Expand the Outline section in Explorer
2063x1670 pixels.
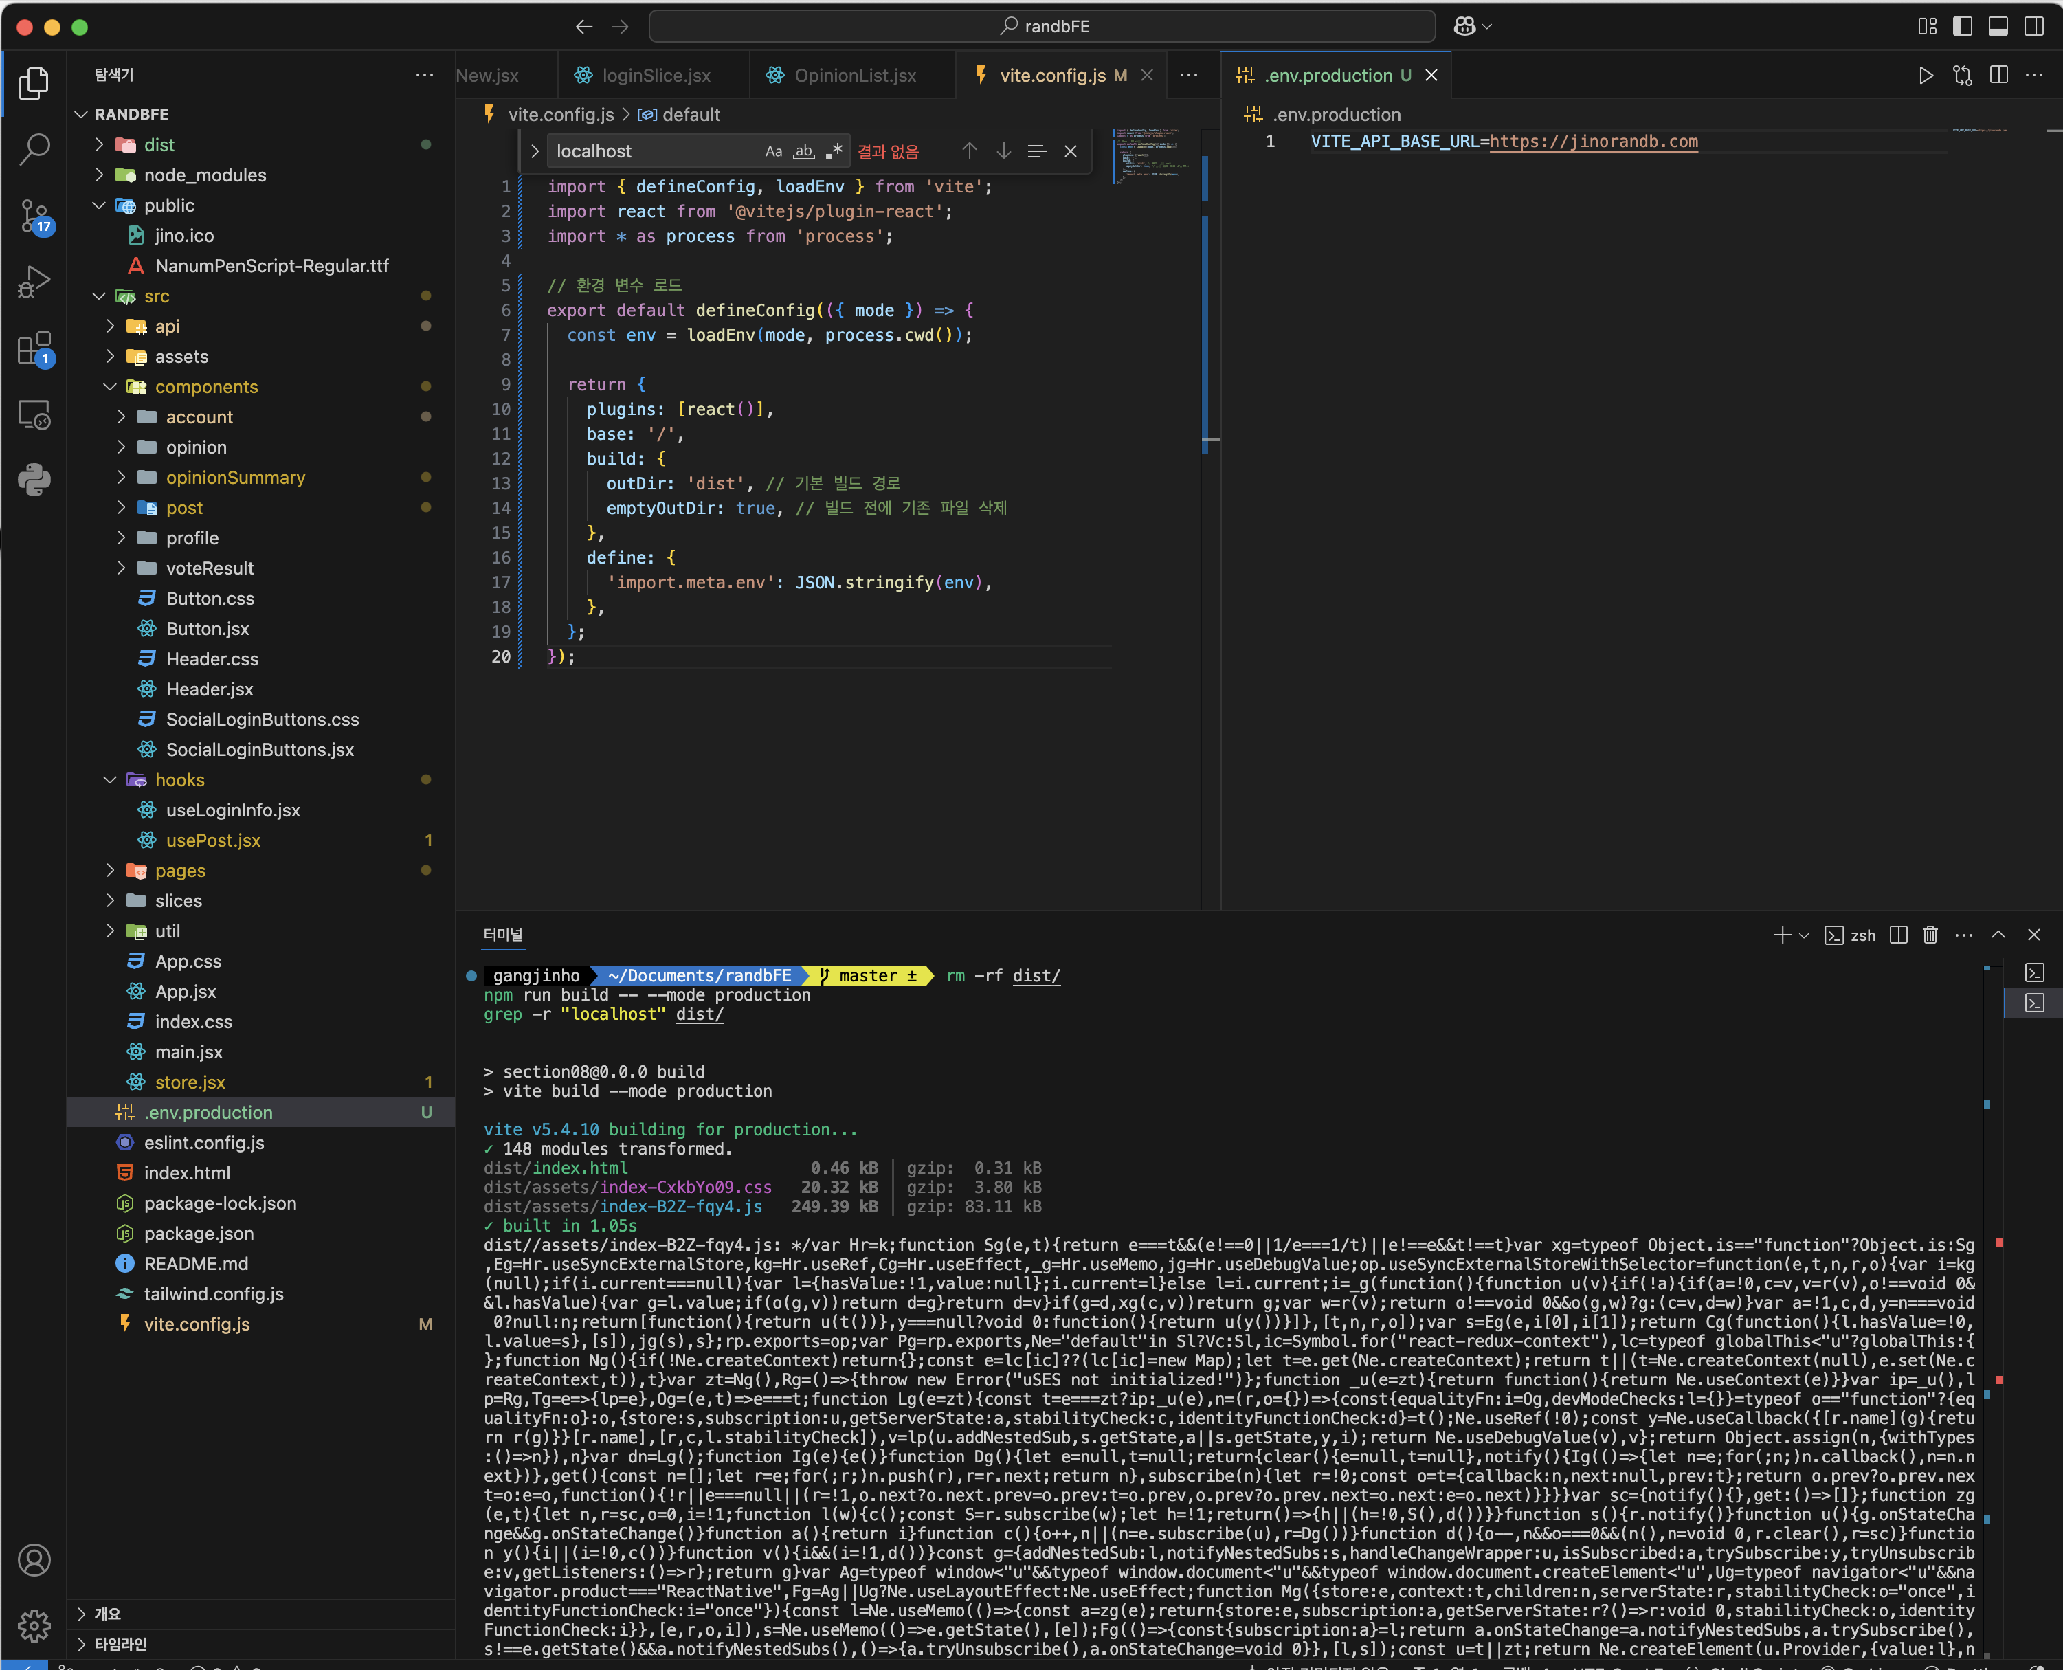click(260, 1613)
